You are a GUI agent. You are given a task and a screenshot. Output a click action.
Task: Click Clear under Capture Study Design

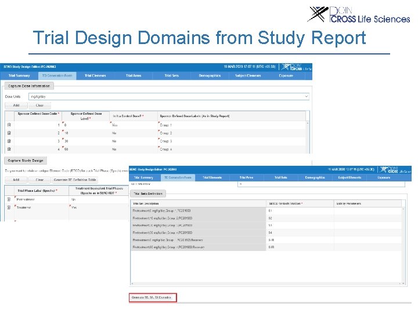coord(39,180)
